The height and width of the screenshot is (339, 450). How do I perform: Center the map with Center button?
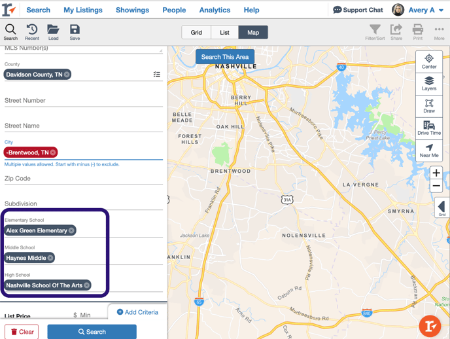[x=429, y=62]
